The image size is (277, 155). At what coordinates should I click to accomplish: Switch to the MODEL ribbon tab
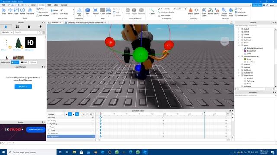(x=42, y=5)
